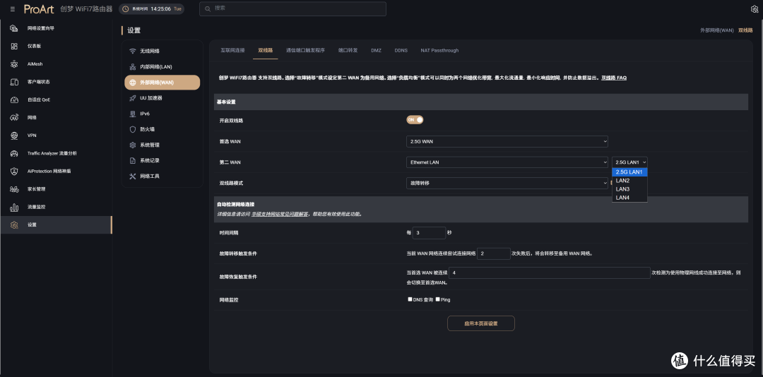Click the 自动检测网络连接 section header
Screen dimensions: 763x377
(481, 208)
